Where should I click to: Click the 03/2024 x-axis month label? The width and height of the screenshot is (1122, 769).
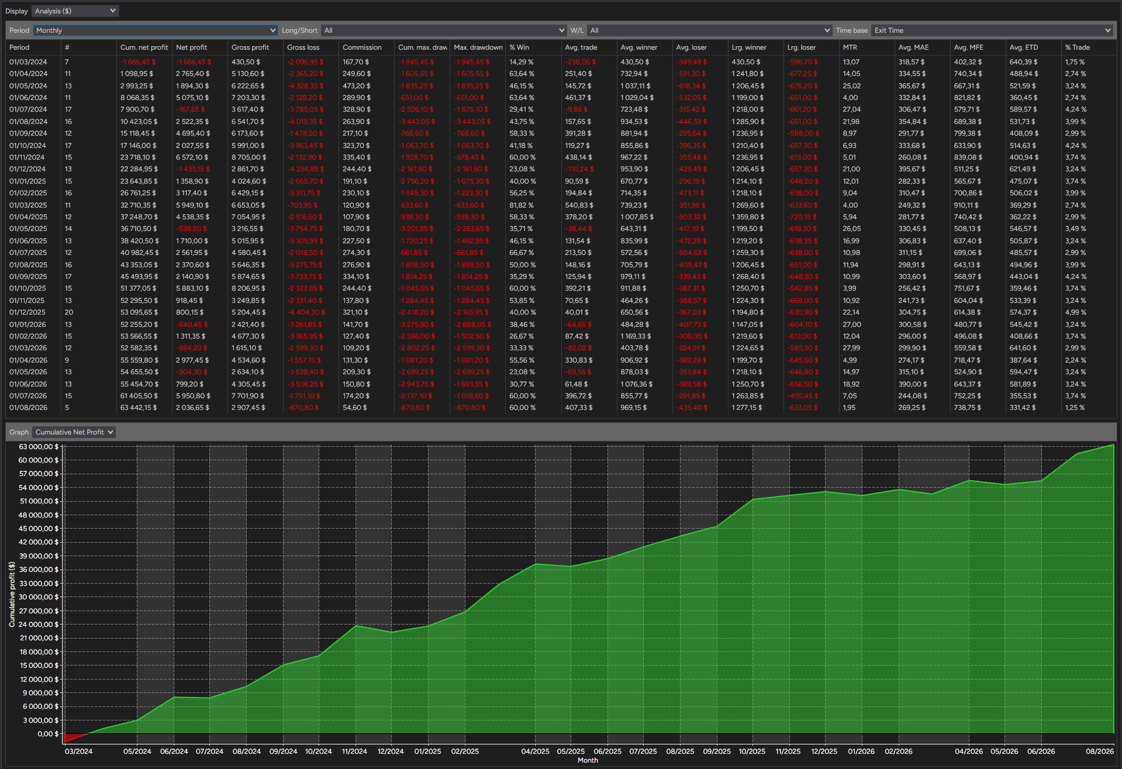[78, 751]
